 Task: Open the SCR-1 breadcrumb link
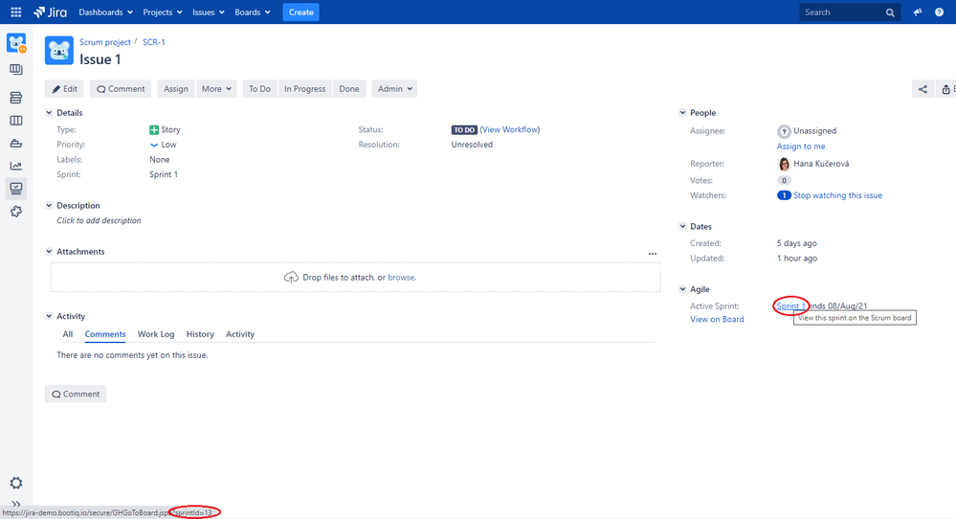(154, 42)
